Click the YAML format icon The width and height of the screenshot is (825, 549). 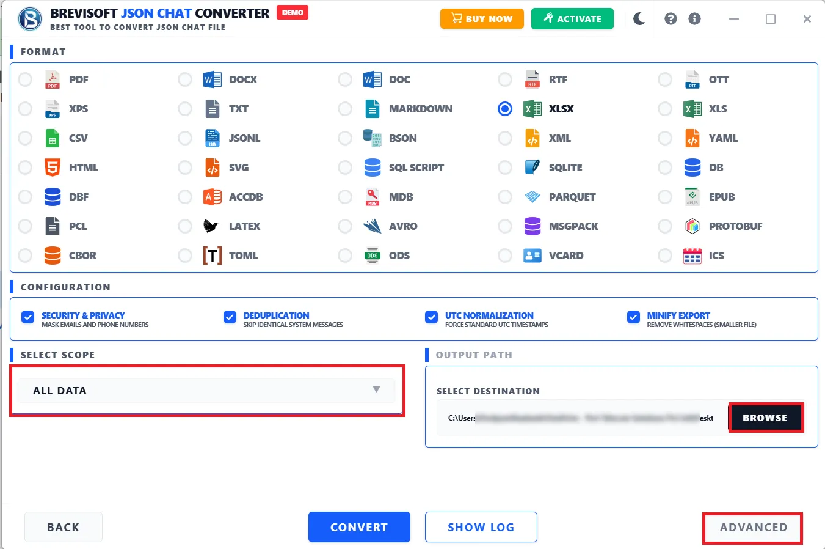pyautogui.click(x=692, y=138)
